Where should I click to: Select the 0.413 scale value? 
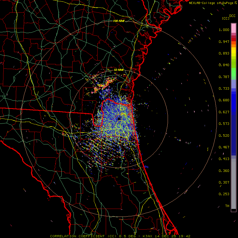point(224,159)
